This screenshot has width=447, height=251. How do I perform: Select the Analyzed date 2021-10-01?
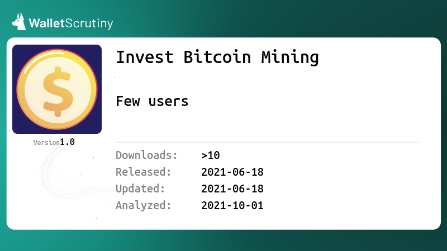tap(232, 205)
